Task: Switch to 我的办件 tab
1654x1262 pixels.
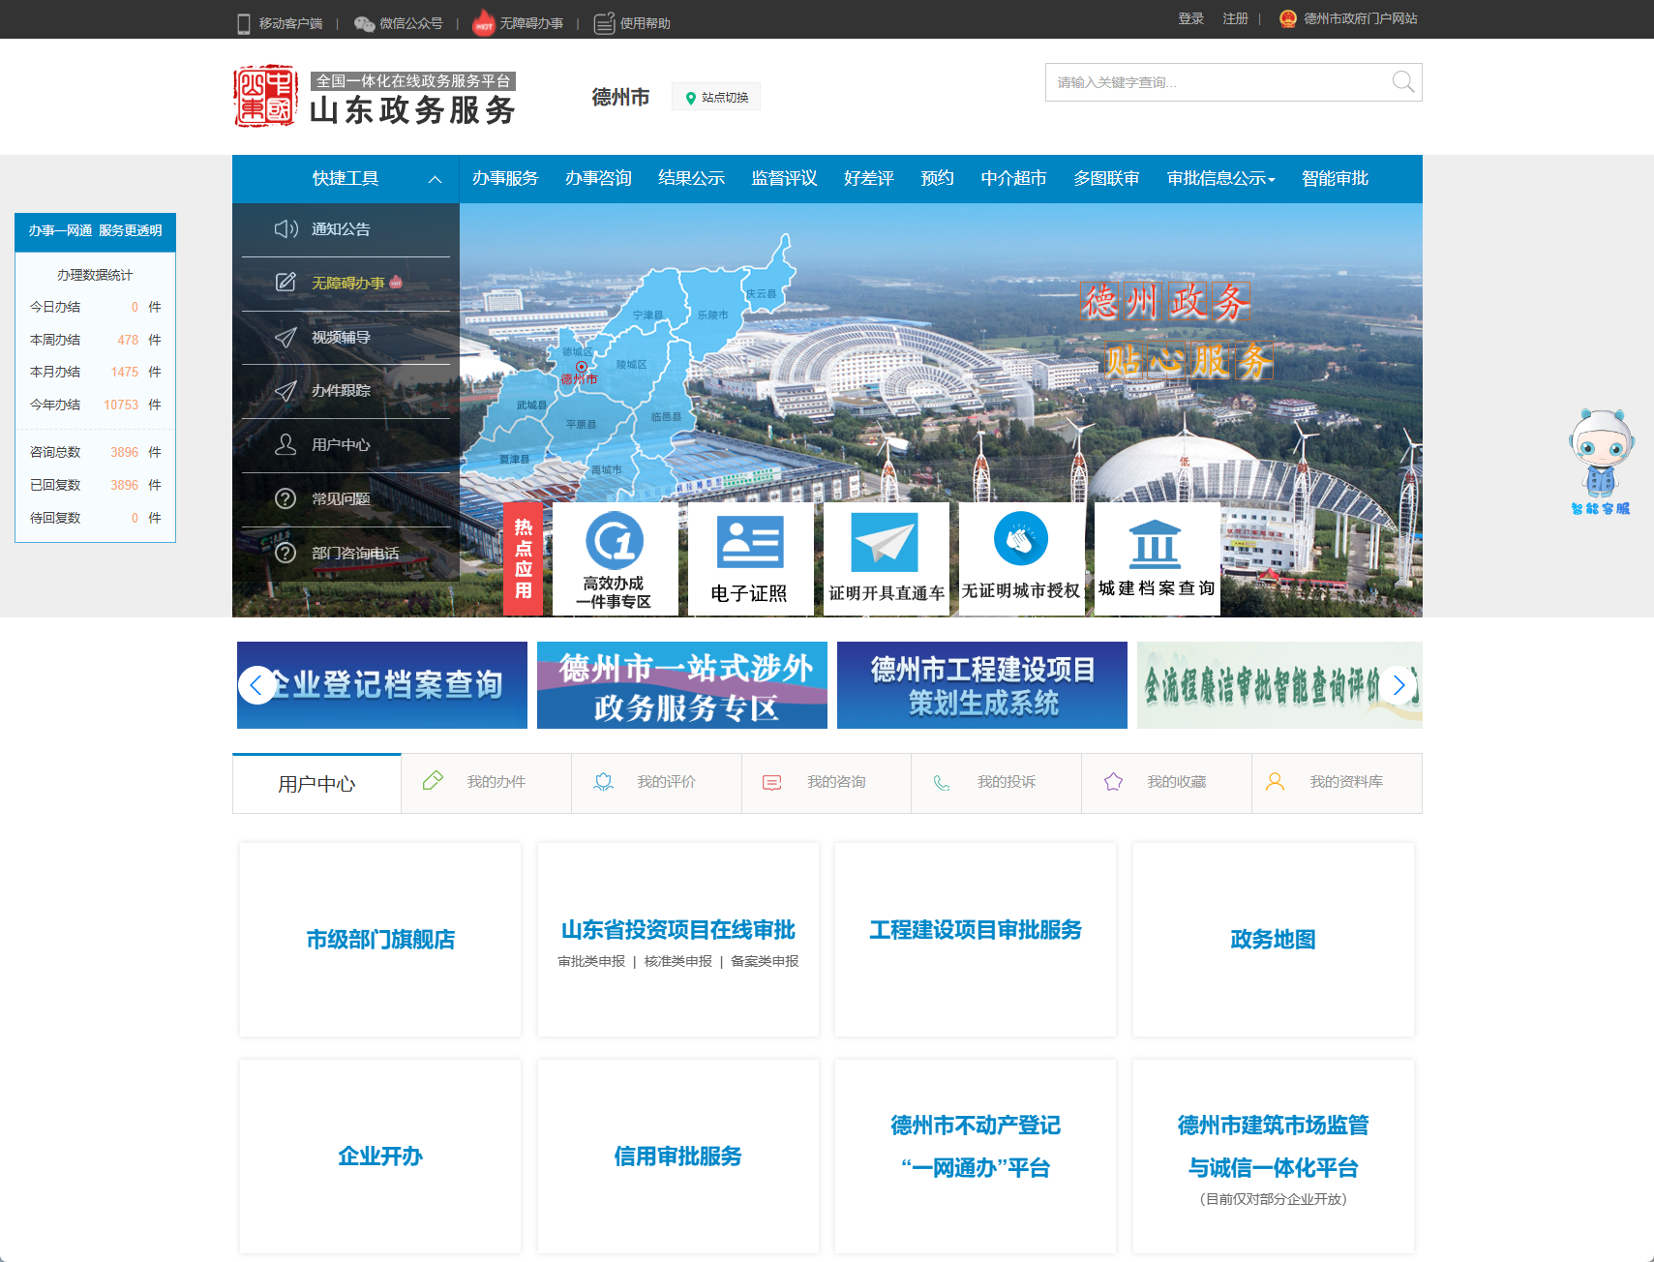Action: tap(495, 782)
